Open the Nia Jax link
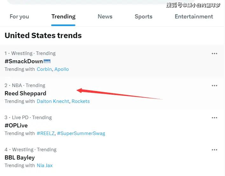225x176 pixels. tap(44, 166)
